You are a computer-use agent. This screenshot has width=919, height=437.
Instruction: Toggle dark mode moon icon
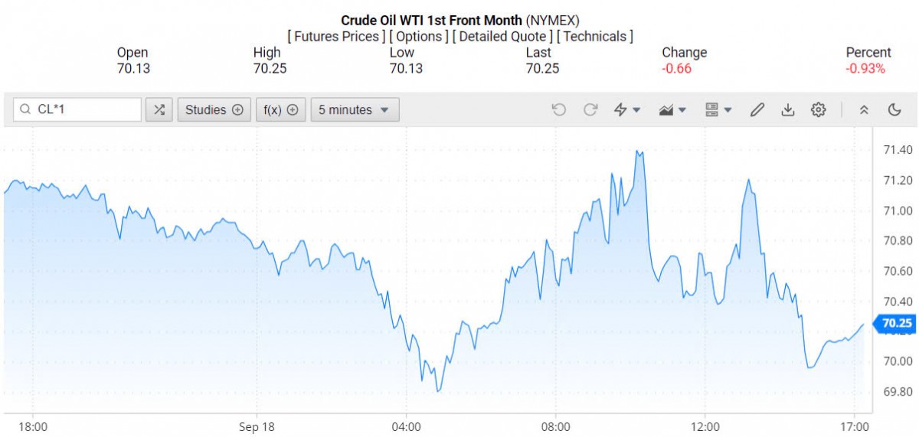pyautogui.click(x=894, y=109)
